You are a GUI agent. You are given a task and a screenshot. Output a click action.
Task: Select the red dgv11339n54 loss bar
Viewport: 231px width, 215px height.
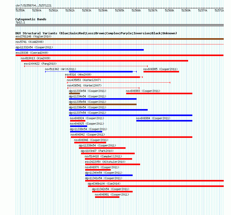pyautogui.click(x=102, y=148)
